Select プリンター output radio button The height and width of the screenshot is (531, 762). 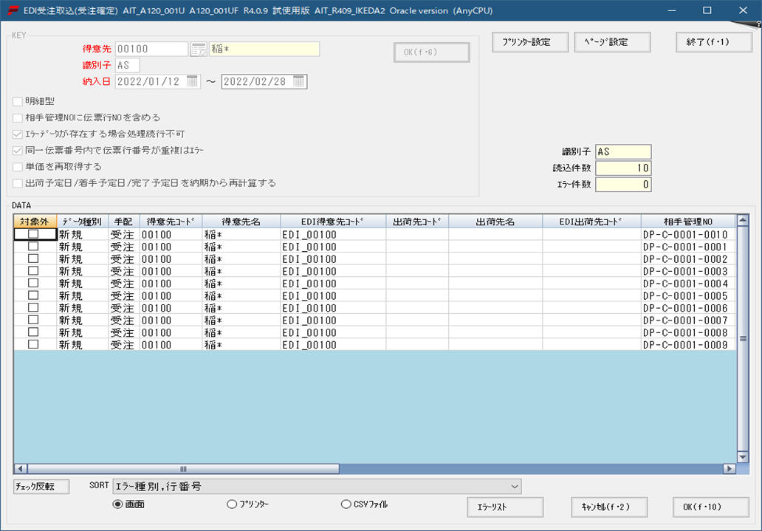(x=232, y=504)
